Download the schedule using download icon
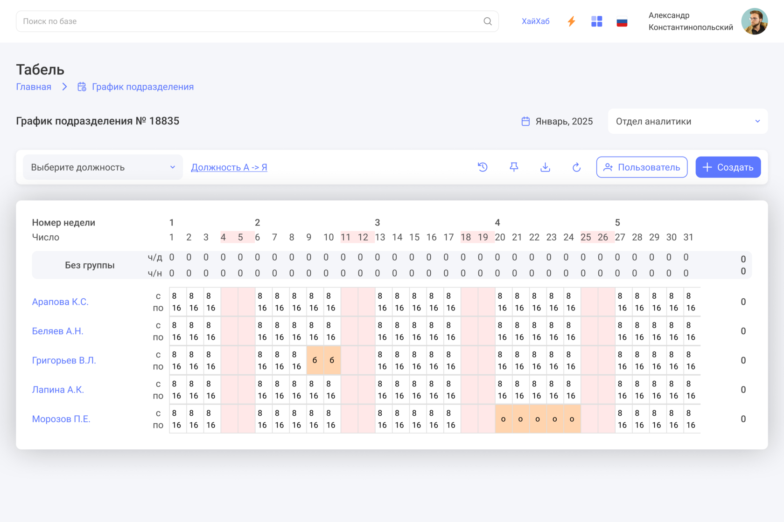This screenshot has height=522, width=784. pos(545,167)
